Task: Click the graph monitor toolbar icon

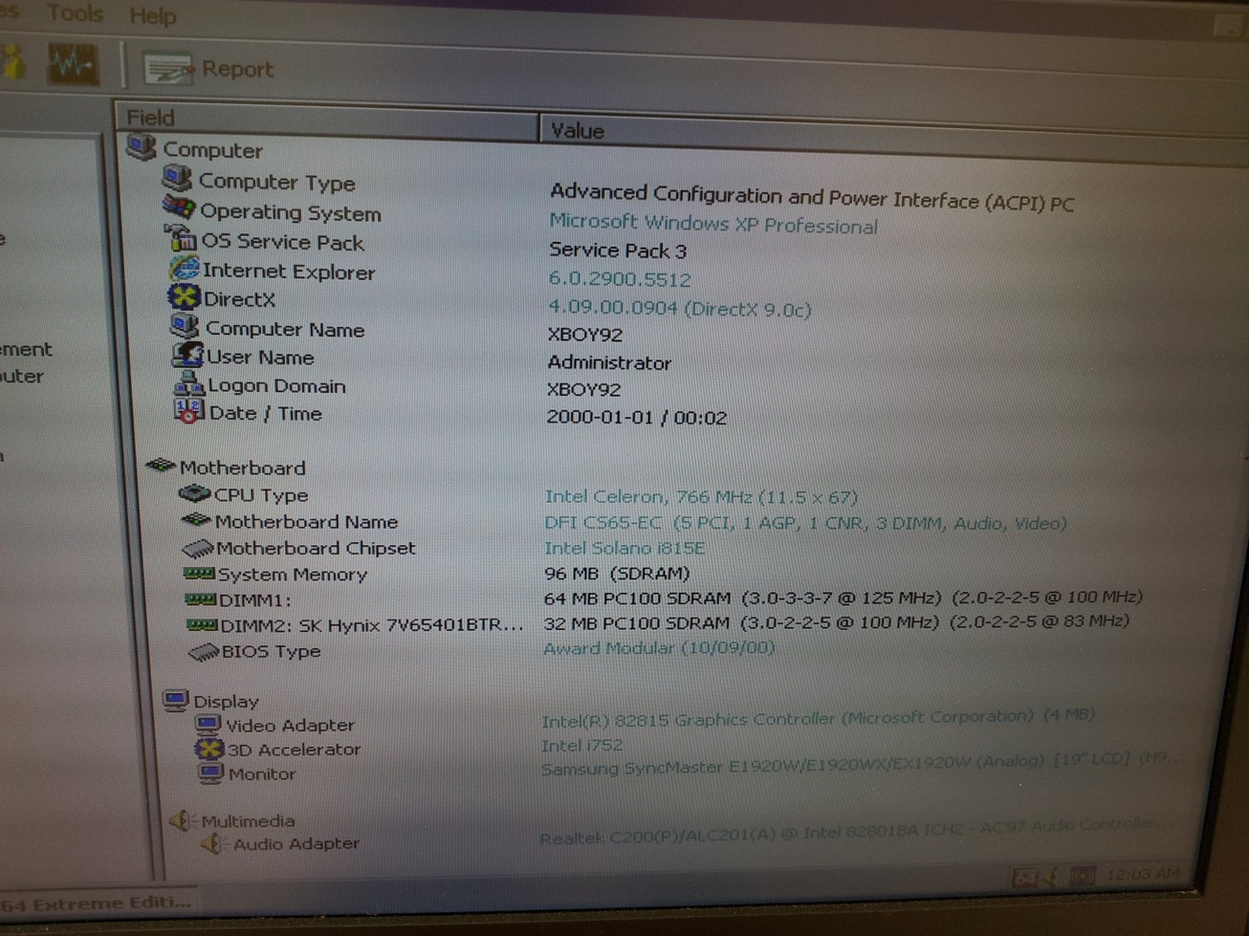Action: pyautogui.click(x=73, y=65)
